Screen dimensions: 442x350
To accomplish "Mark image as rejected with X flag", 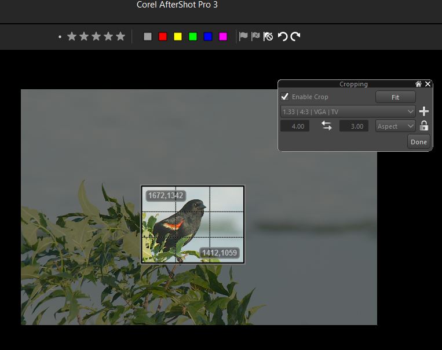I will [255, 37].
